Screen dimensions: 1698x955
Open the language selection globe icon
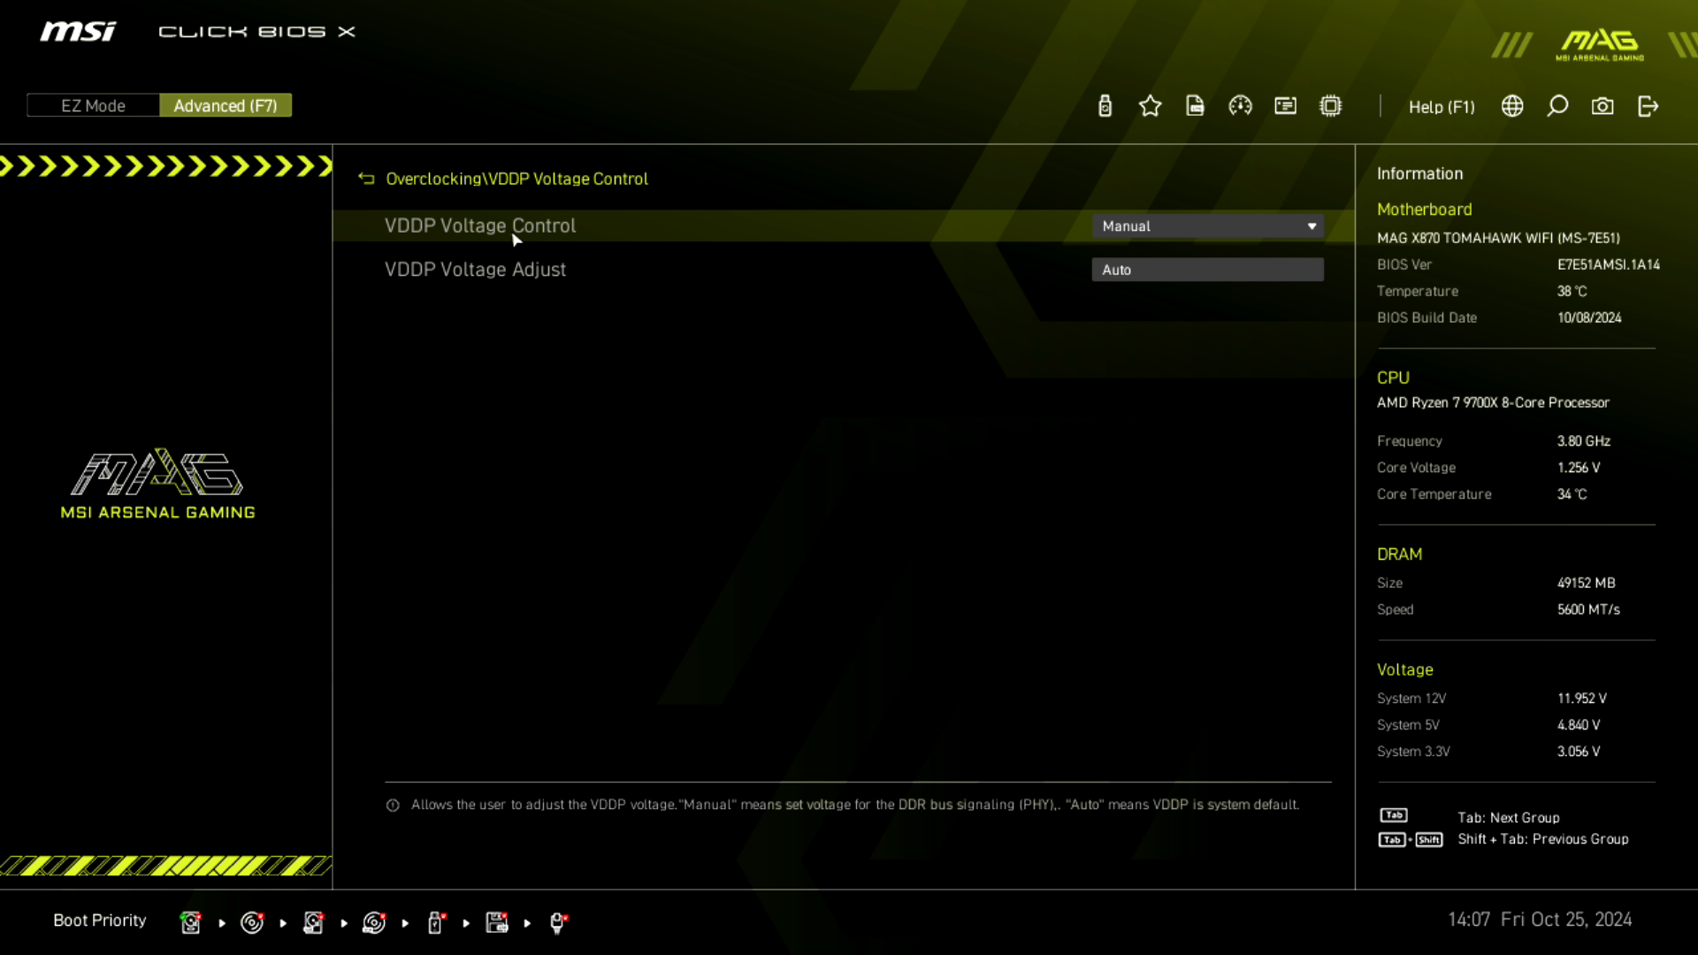click(1512, 106)
